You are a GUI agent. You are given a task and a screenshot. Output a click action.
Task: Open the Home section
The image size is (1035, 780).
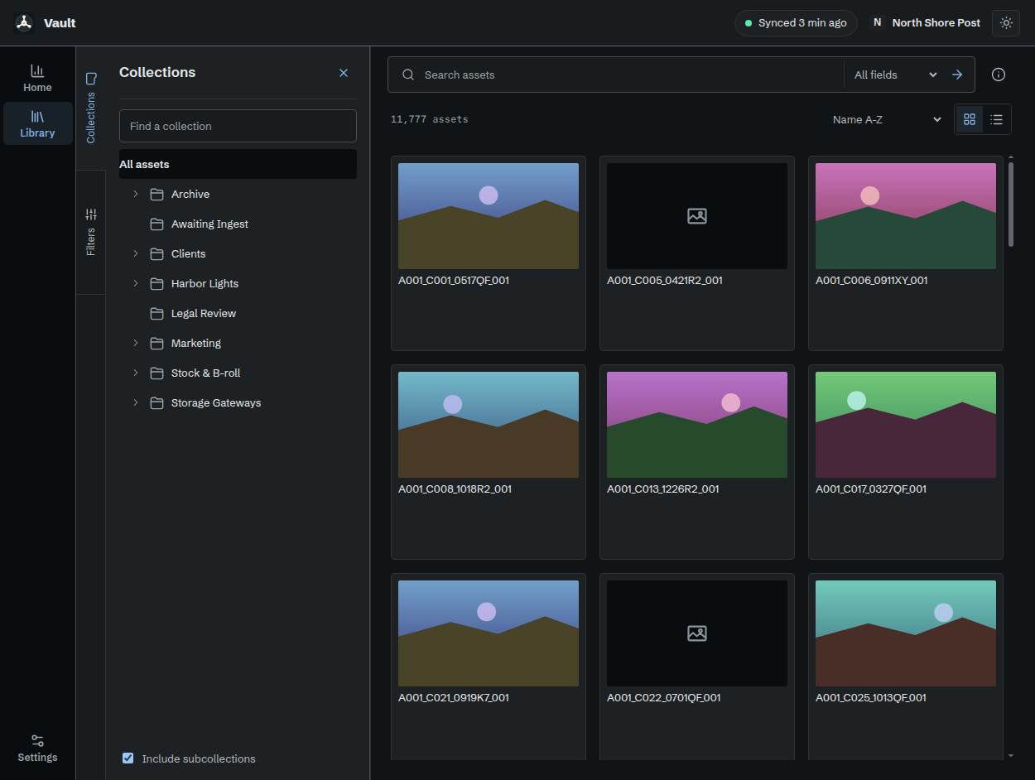37,79
